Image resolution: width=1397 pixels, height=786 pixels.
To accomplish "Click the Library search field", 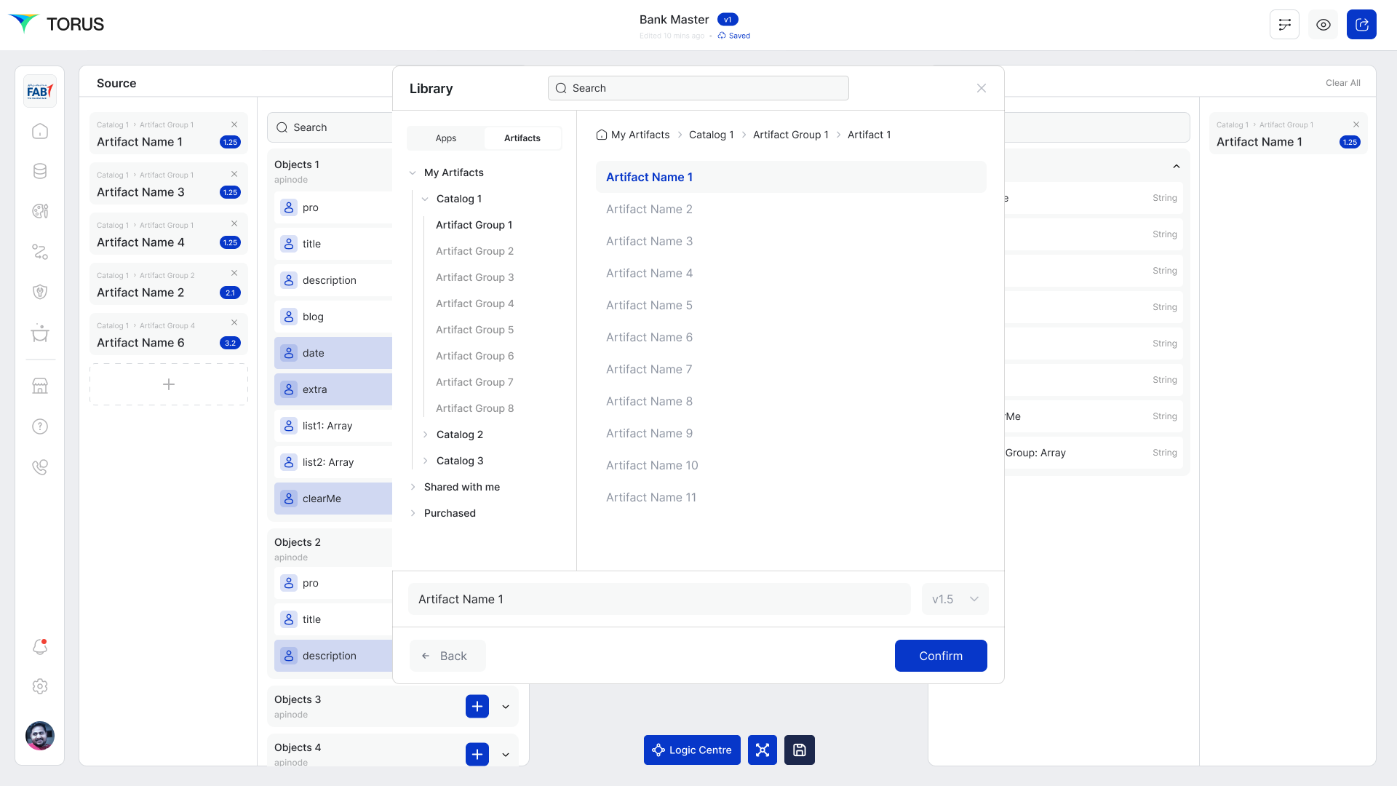I will [x=698, y=88].
